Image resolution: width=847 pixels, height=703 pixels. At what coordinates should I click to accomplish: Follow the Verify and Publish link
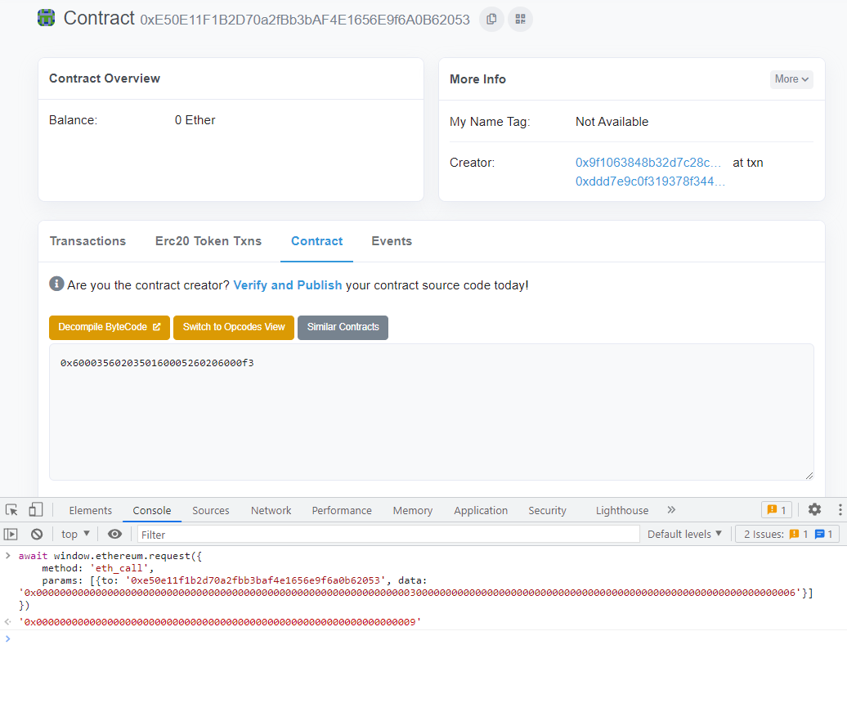[x=288, y=285]
